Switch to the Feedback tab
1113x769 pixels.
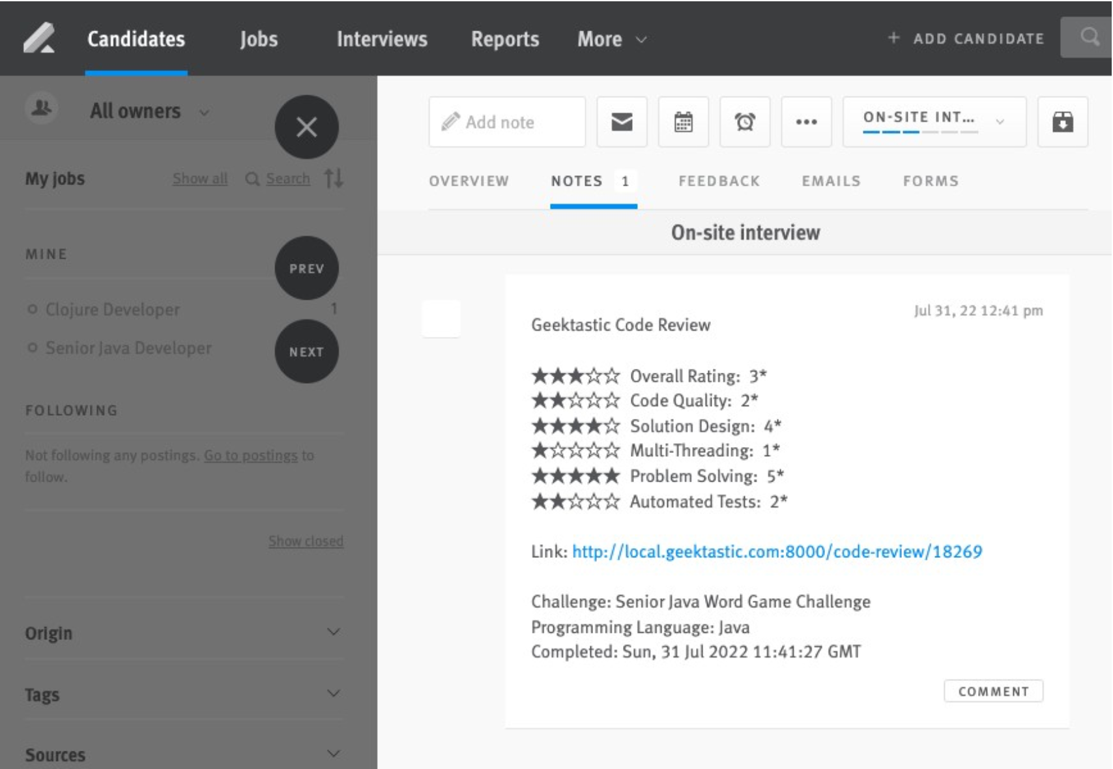pos(717,182)
